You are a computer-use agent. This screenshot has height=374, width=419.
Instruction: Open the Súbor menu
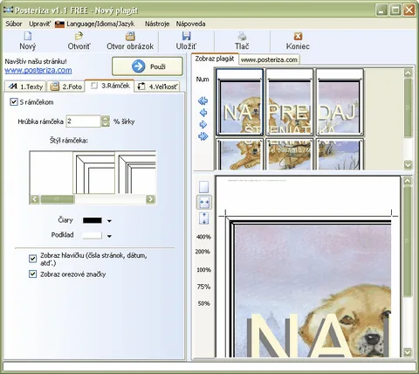coord(14,24)
